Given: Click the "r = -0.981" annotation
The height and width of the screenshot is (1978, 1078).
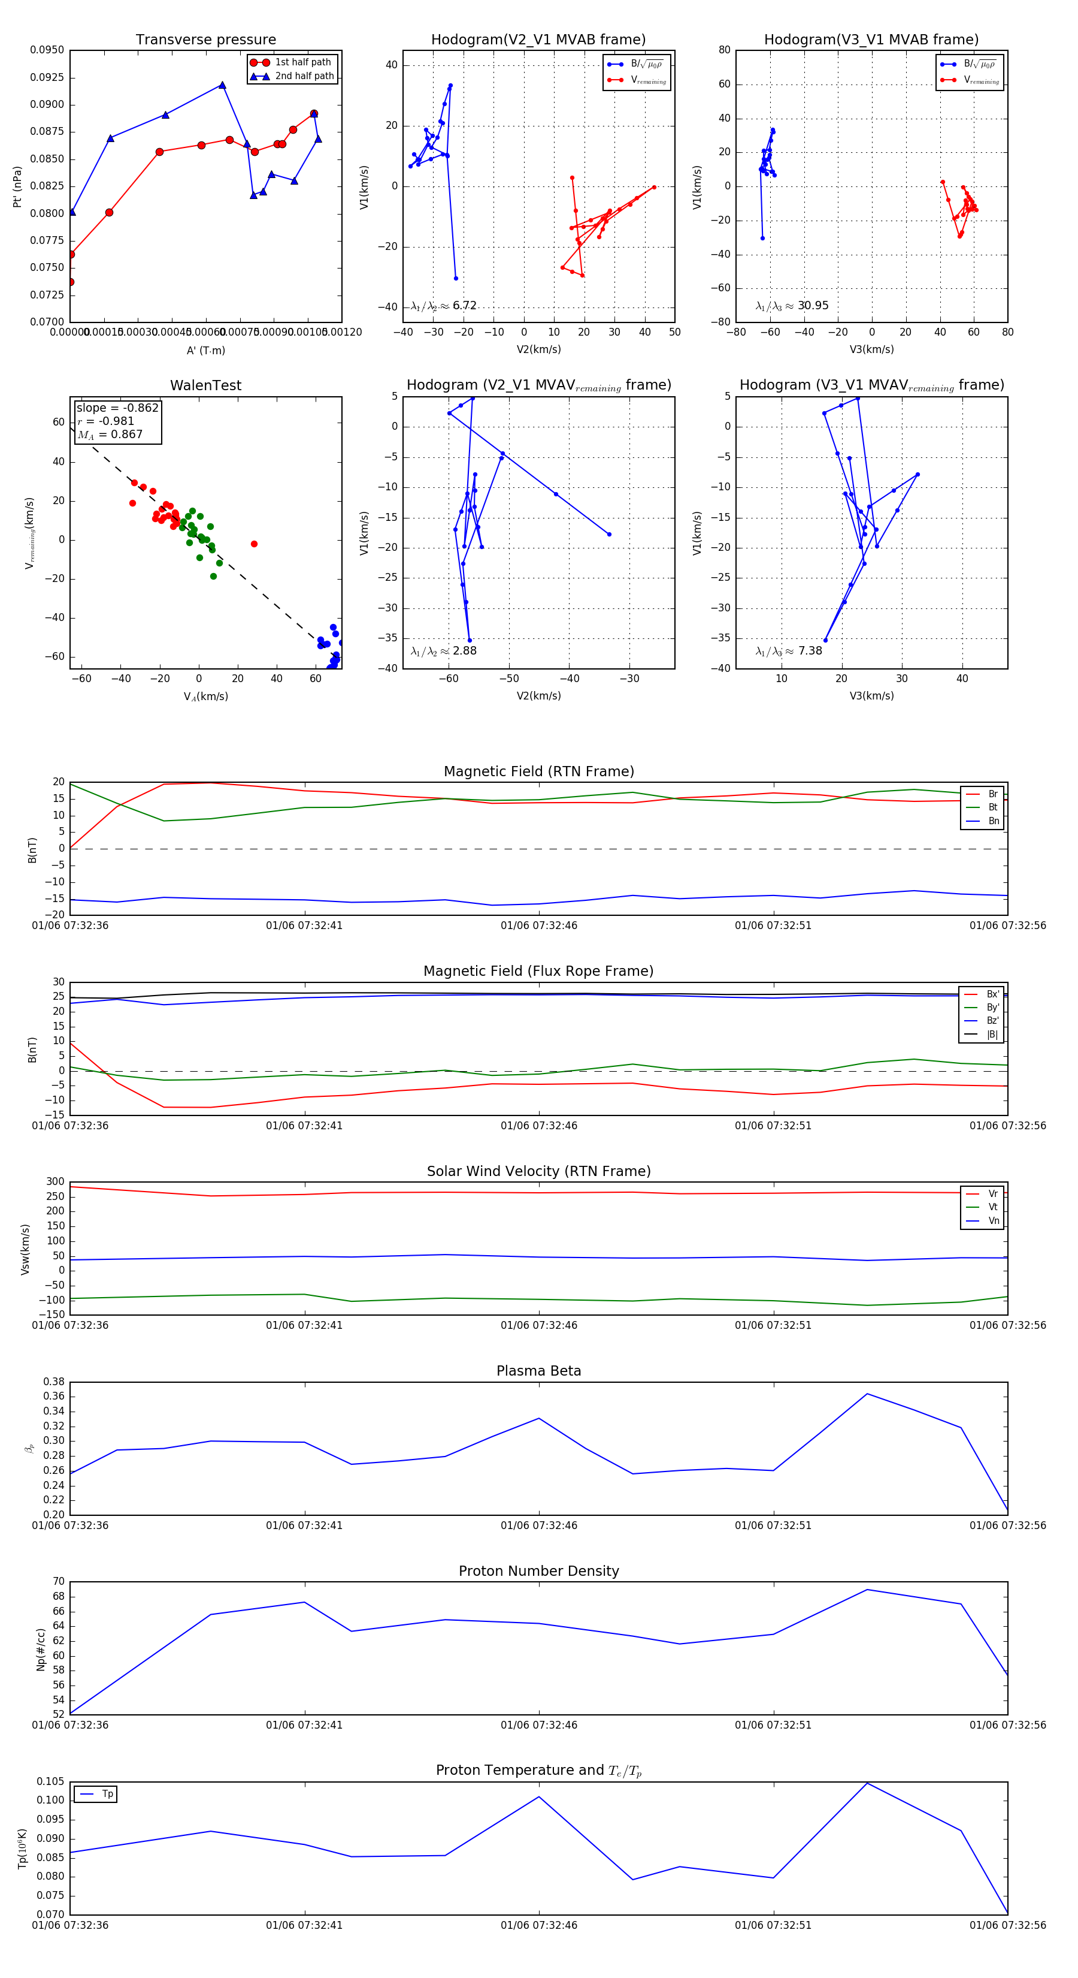Looking at the screenshot, I should (x=106, y=421).
